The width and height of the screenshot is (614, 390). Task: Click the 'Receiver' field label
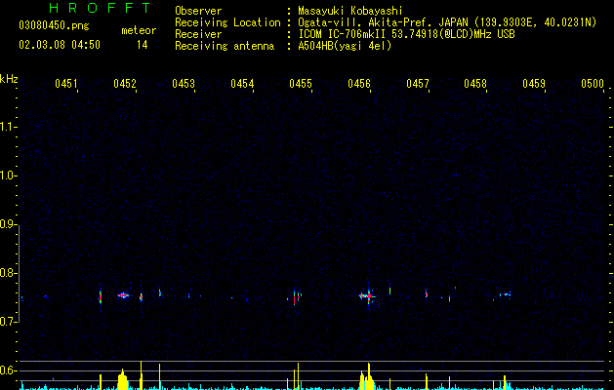198,34
